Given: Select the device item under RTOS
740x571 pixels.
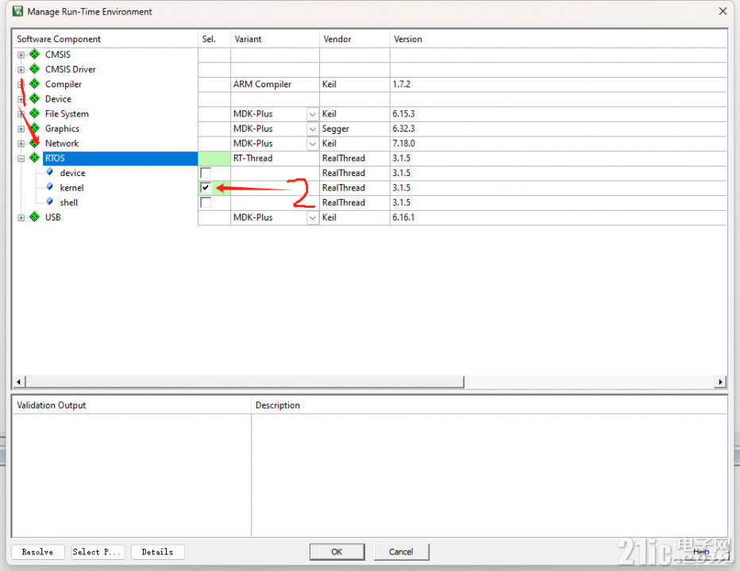Looking at the screenshot, I should (73, 173).
